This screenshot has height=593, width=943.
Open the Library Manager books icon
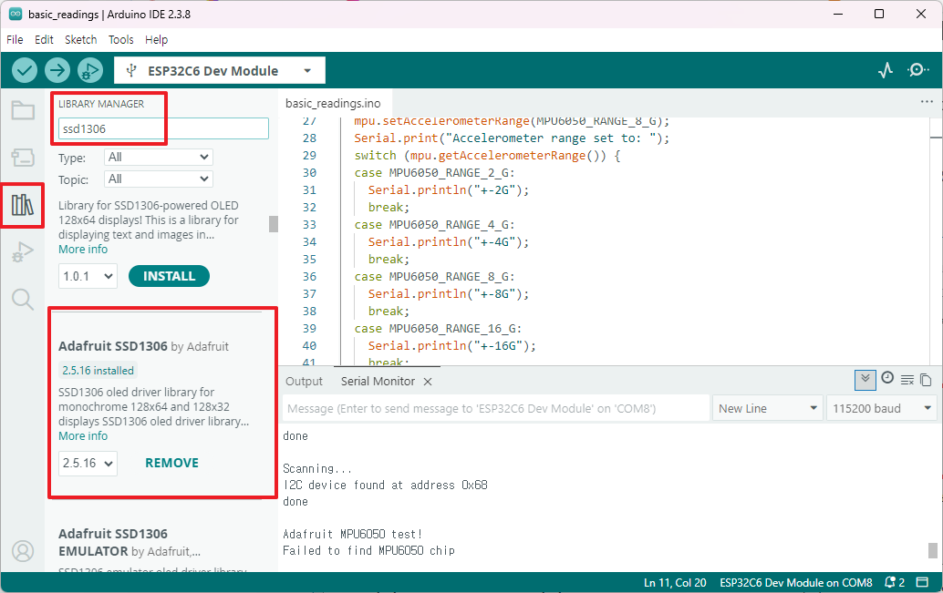coord(23,205)
